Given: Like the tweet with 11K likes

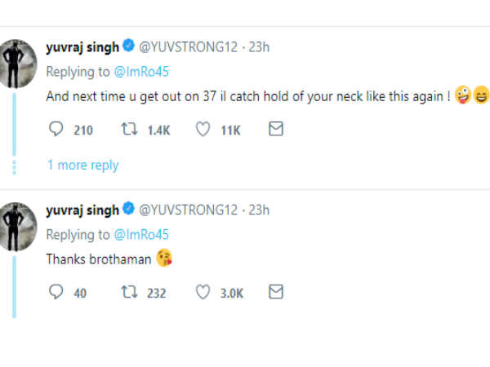Looking at the screenshot, I should [203, 130].
